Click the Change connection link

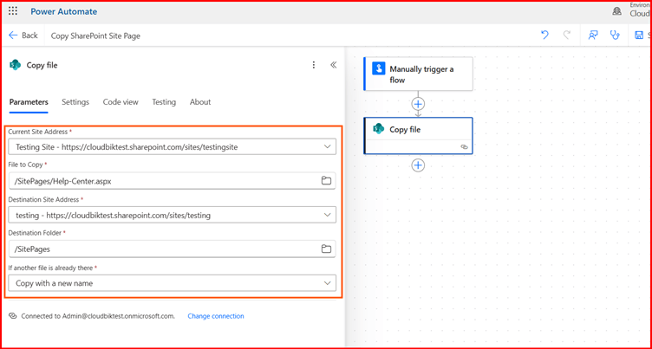tap(216, 316)
